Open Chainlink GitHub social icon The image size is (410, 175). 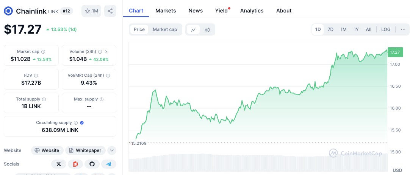(92, 164)
